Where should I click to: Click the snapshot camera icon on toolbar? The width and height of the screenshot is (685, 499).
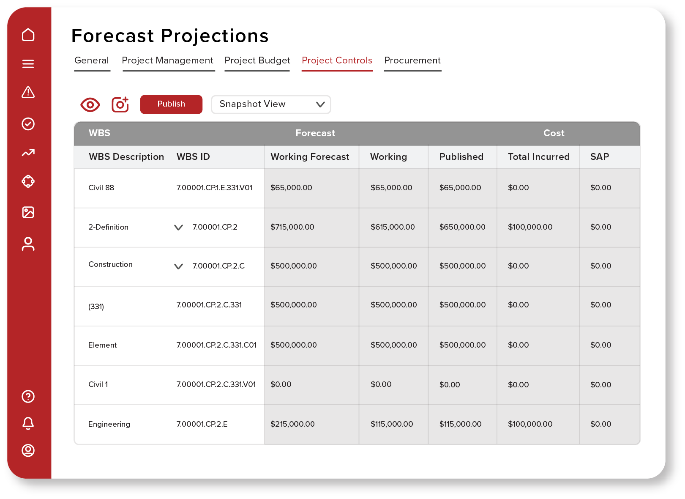[120, 104]
